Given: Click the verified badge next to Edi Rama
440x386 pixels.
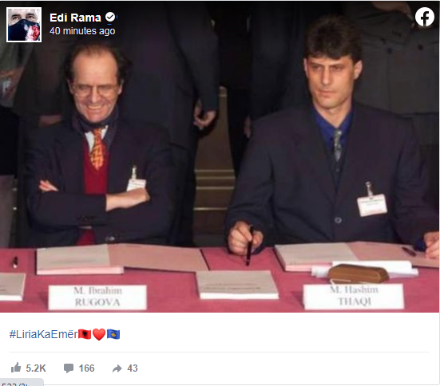Looking at the screenshot, I should point(110,17).
